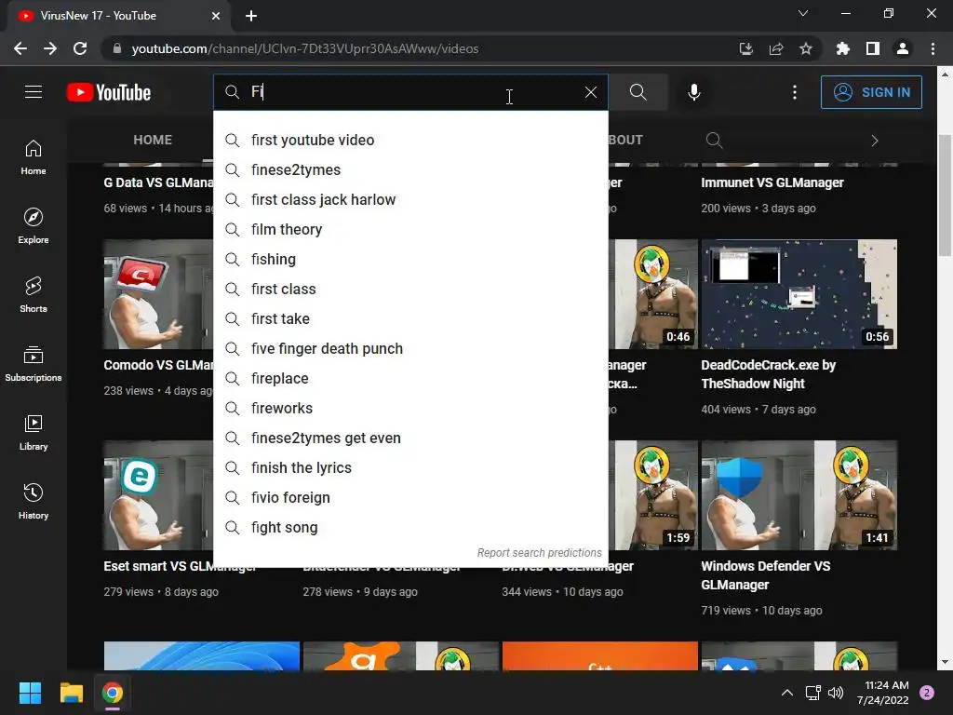The width and height of the screenshot is (953, 715).
Task: Search within the channel using the magnifier
Action: (x=714, y=141)
